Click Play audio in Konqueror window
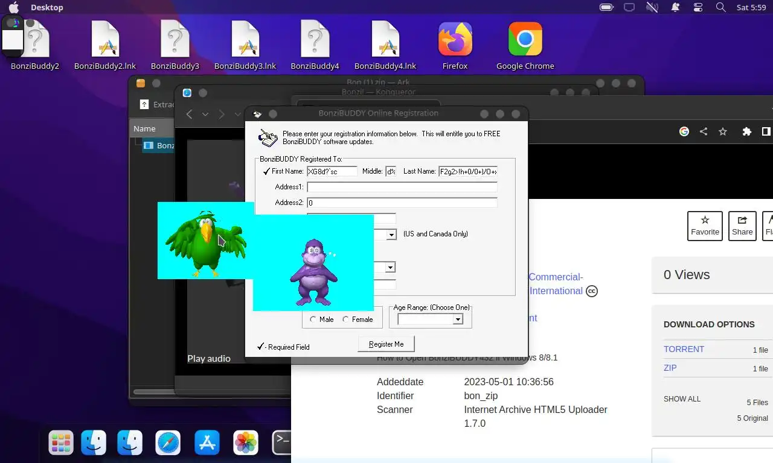This screenshot has height=463, width=773. (209, 358)
